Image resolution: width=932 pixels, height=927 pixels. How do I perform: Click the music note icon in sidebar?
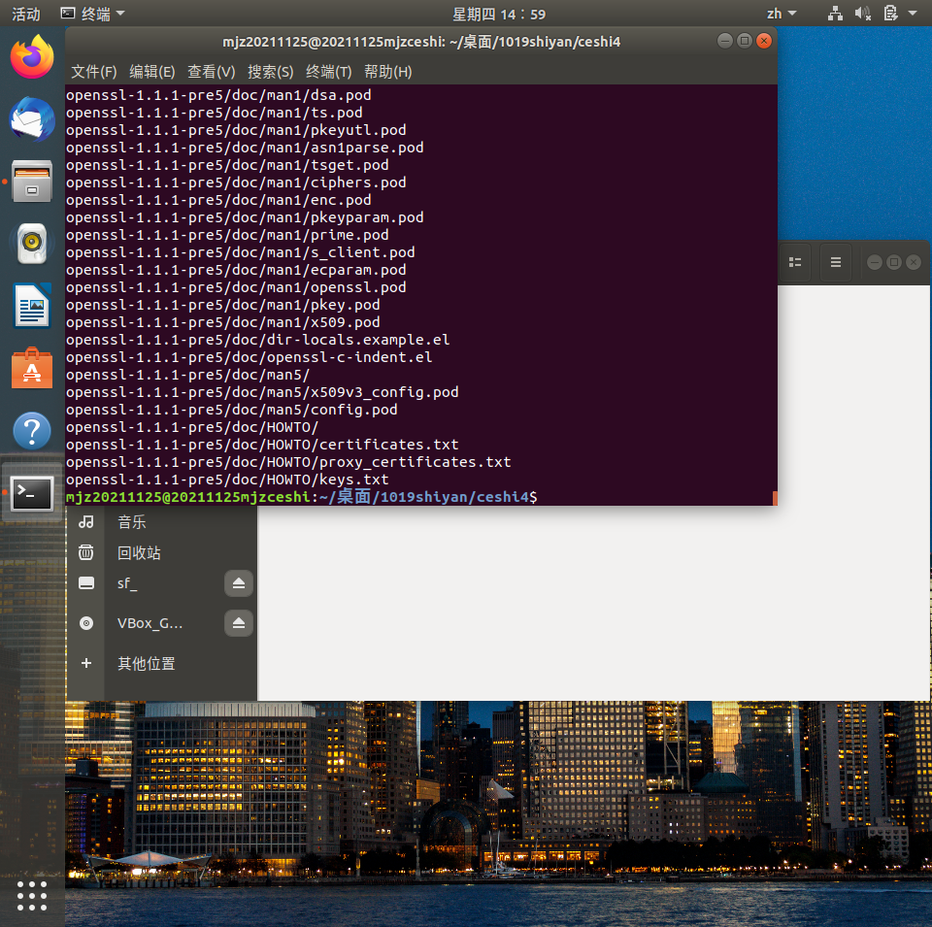tap(86, 521)
